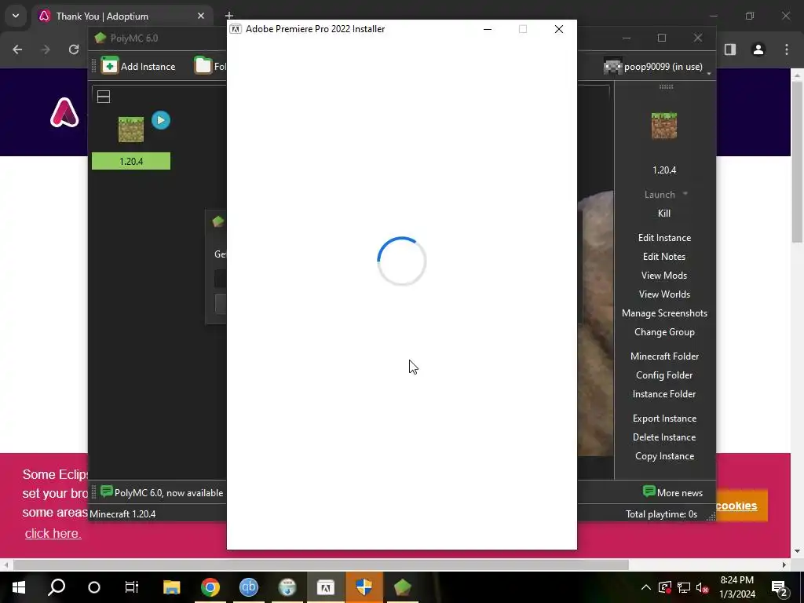804x603 pixels.
Task: Open the Instance Folder entry
Action: [664, 394]
